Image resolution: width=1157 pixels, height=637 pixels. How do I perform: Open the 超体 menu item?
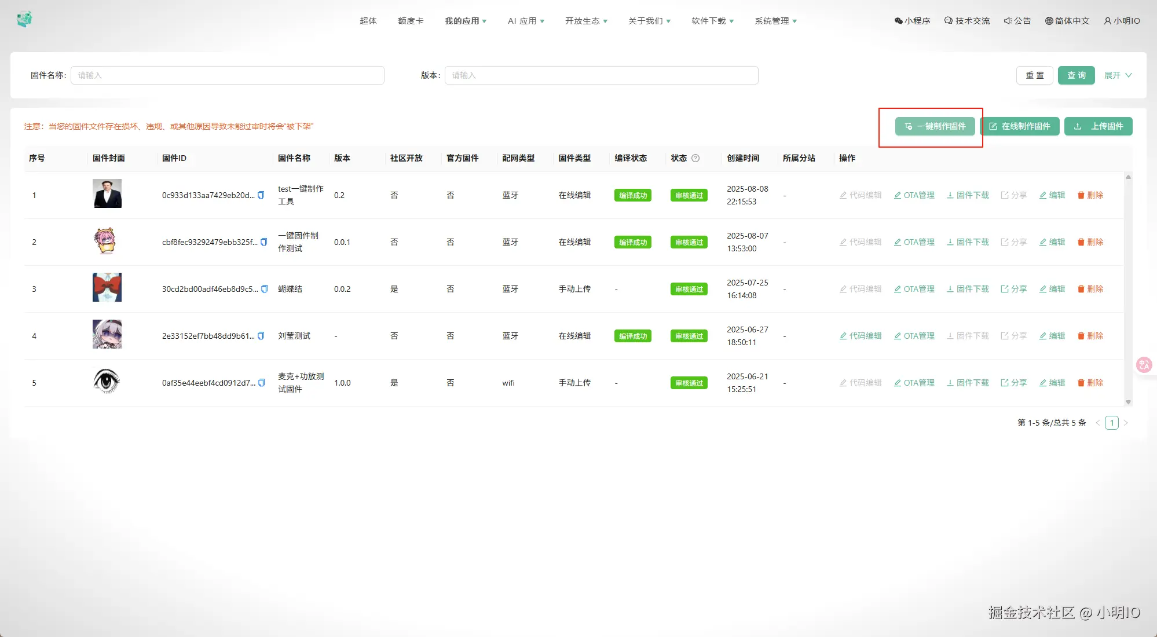[368, 21]
